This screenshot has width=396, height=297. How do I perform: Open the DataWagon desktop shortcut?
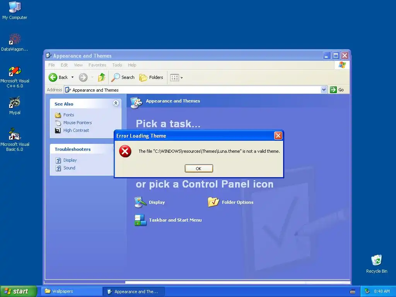15,42
